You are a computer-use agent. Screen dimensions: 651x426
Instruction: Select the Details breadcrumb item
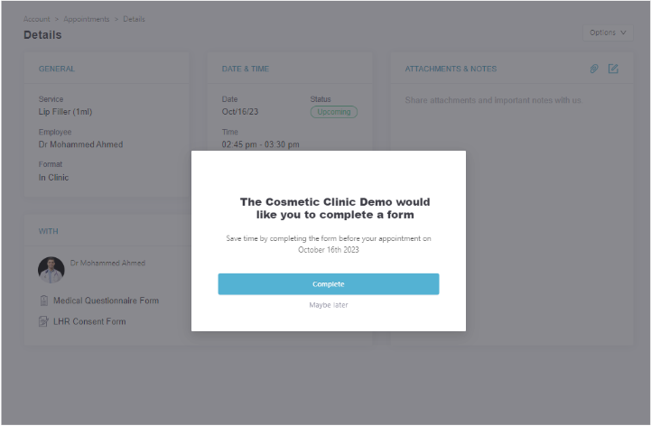point(132,19)
